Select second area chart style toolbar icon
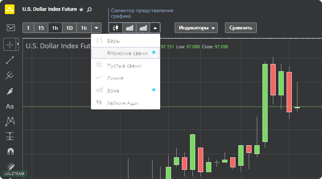 [143, 28]
